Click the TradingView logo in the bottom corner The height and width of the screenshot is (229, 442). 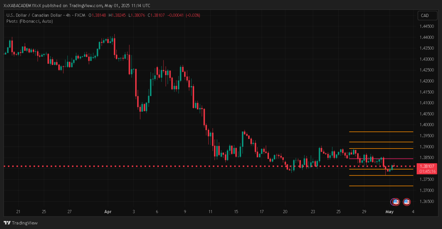[x=21, y=223]
